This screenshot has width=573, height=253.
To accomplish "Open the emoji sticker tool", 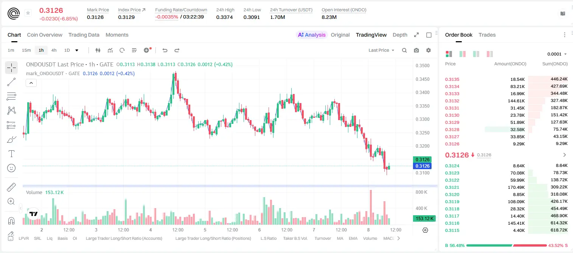I will point(11,168).
